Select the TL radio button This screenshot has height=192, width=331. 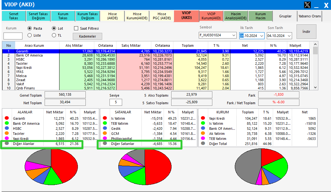(x=54, y=35)
